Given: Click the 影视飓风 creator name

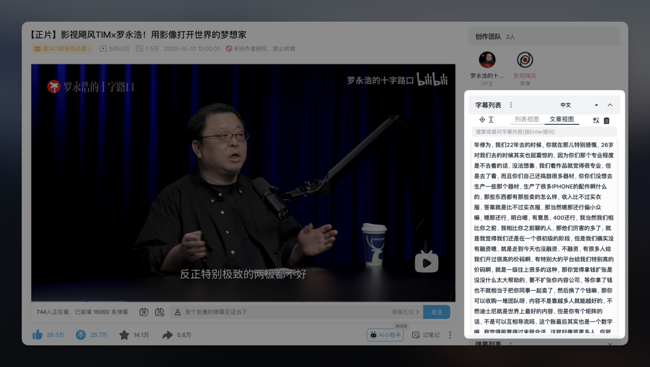Looking at the screenshot, I should [525, 76].
